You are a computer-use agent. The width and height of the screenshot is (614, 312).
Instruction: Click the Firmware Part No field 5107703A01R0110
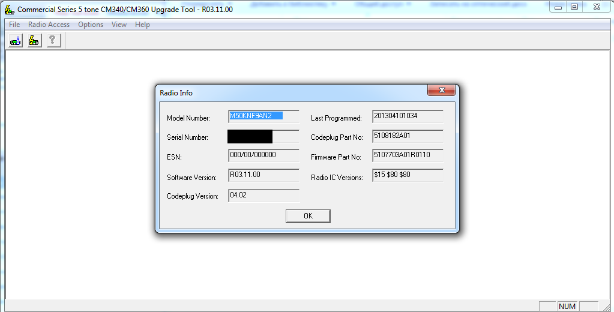(x=408, y=155)
